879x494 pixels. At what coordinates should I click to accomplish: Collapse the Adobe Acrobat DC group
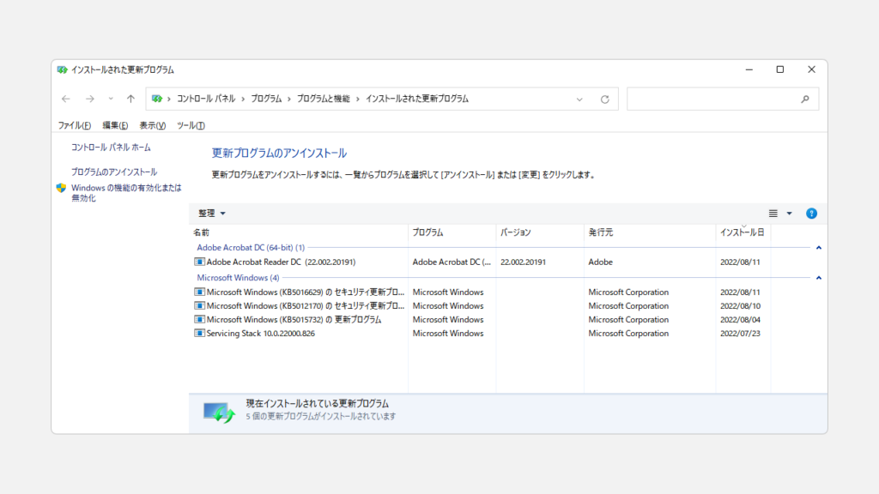[818, 248]
